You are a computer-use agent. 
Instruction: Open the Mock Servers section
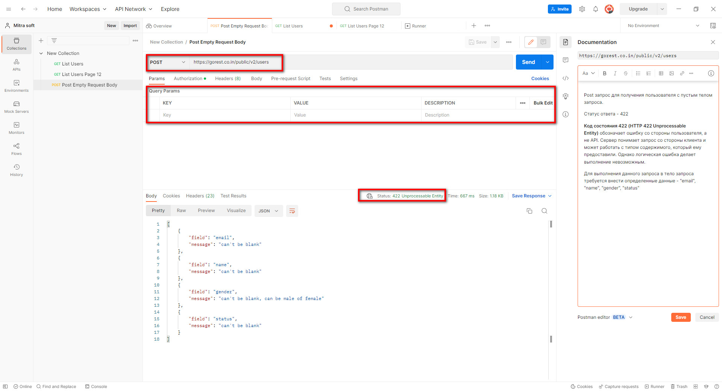pyautogui.click(x=17, y=107)
